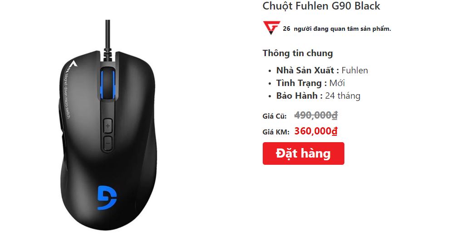The image size is (466, 249).
Task: Click the plus DPI button on the mouse image
Action: pos(108,126)
